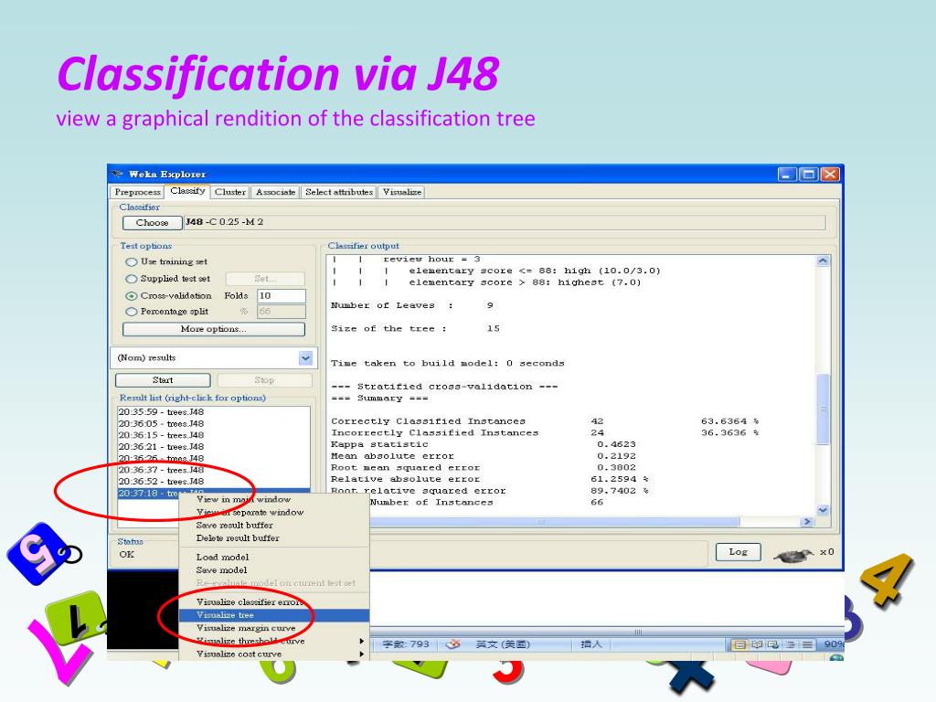This screenshot has width=936, height=702.
Task: Minimize the Weka Explorer window
Action: pyautogui.click(x=787, y=175)
